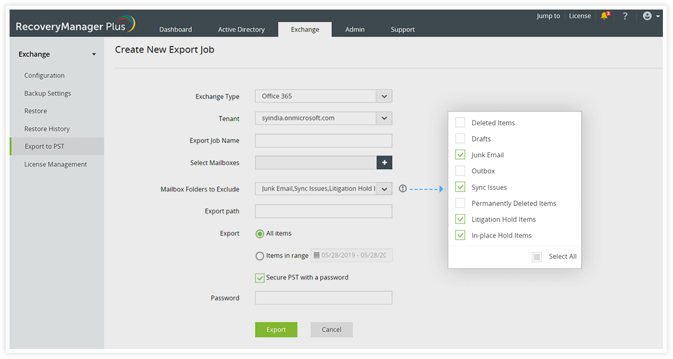Open the License page link
This screenshot has height=359, width=673.
(x=580, y=16)
